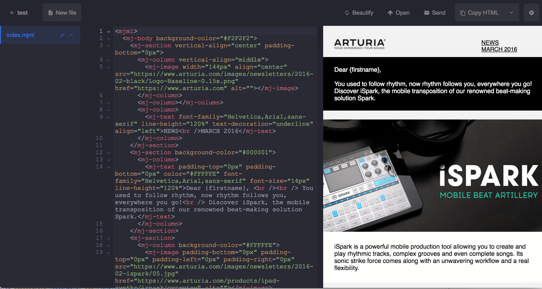Open the Copy HTML dropdown arrow
The height and width of the screenshot is (289, 542).
click(x=511, y=13)
